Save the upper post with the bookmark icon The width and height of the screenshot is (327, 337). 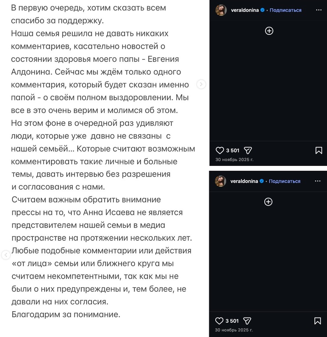coord(318,151)
